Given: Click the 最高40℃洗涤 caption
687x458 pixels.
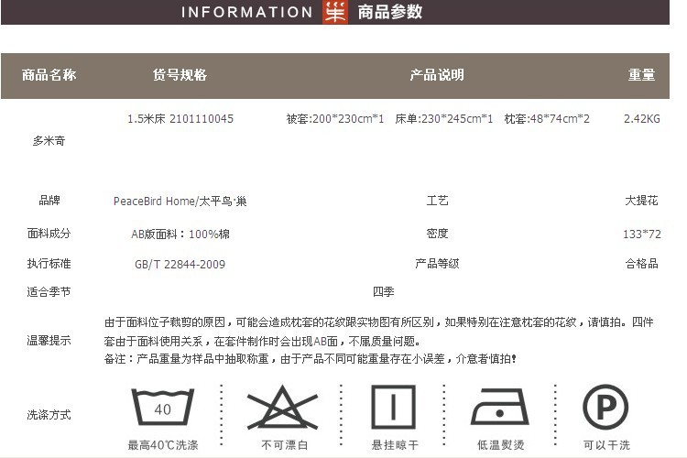Looking at the screenshot, I should pos(162,446).
